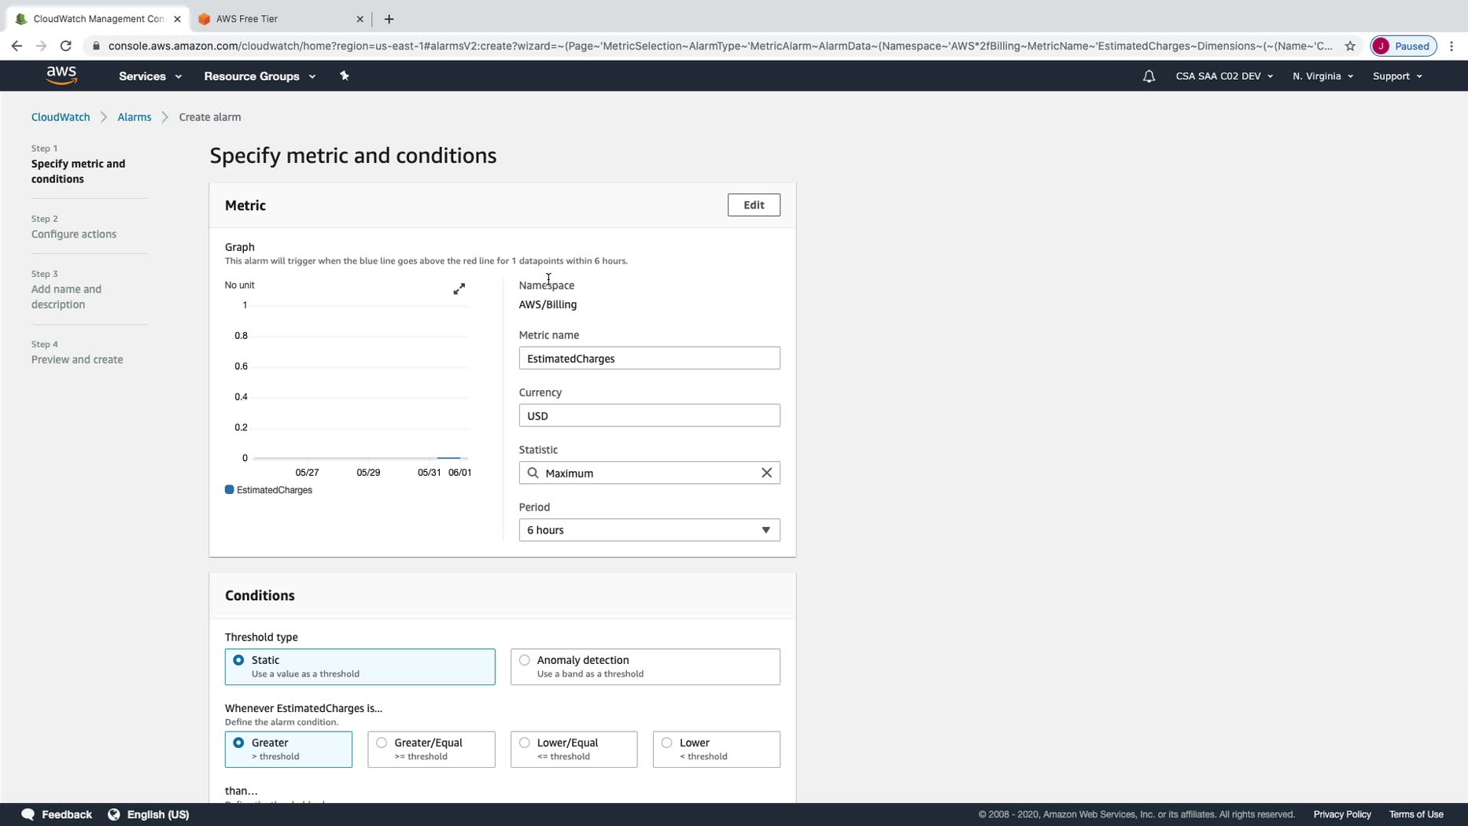Open the N. Virginia region selector
1468x826 pixels.
tap(1322, 76)
